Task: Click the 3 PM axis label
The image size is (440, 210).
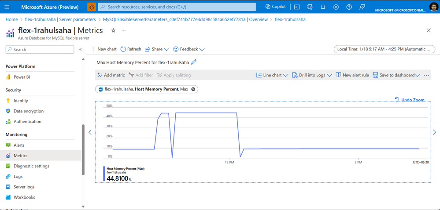Action: click(x=358, y=163)
